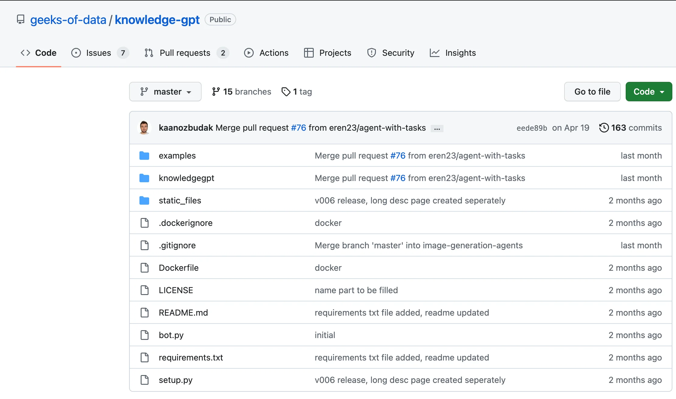676x399 pixels.
Task: Click the repository book icon beside geeks-of-data
Action: point(21,20)
